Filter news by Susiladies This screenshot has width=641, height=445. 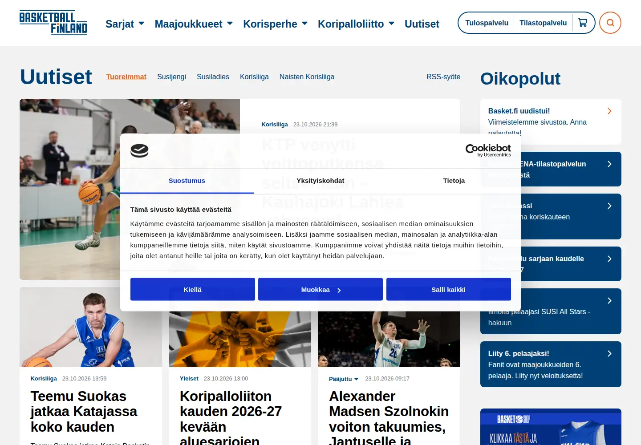213,77
